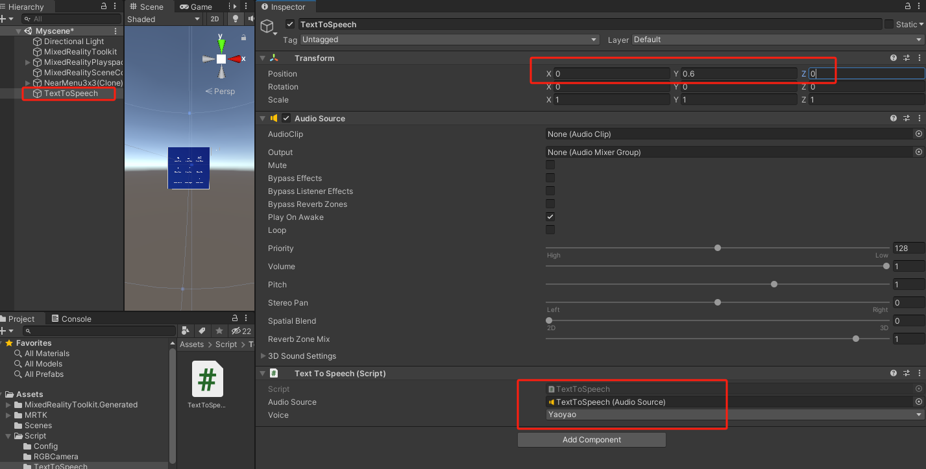This screenshot has height=469, width=926.
Task: Select the TextToSpeech script icon in Project panel
Action: [x=206, y=379]
